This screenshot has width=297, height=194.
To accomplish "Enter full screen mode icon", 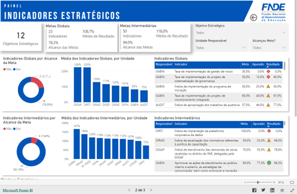I will 292,190.
